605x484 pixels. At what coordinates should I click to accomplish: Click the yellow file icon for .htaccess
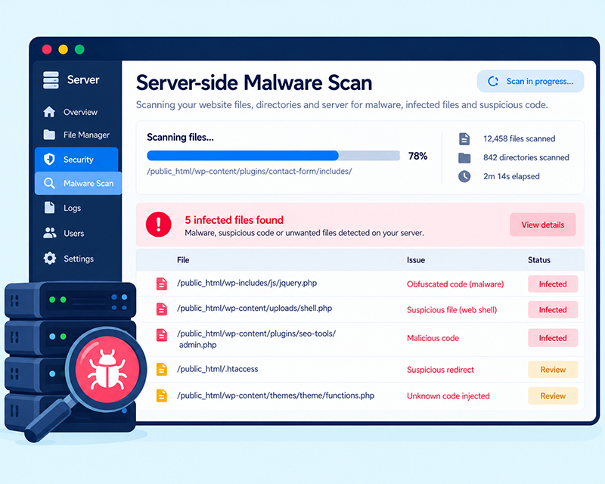(162, 369)
